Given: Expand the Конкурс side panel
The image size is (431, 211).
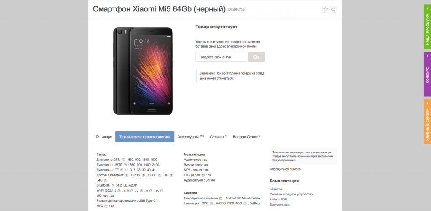Looking at the screenshot, I should point(428,74).
